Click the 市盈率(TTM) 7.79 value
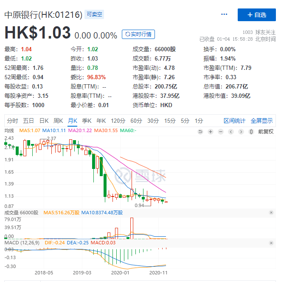This screenshot has height=282, width=281. click(x=246, y=68)
